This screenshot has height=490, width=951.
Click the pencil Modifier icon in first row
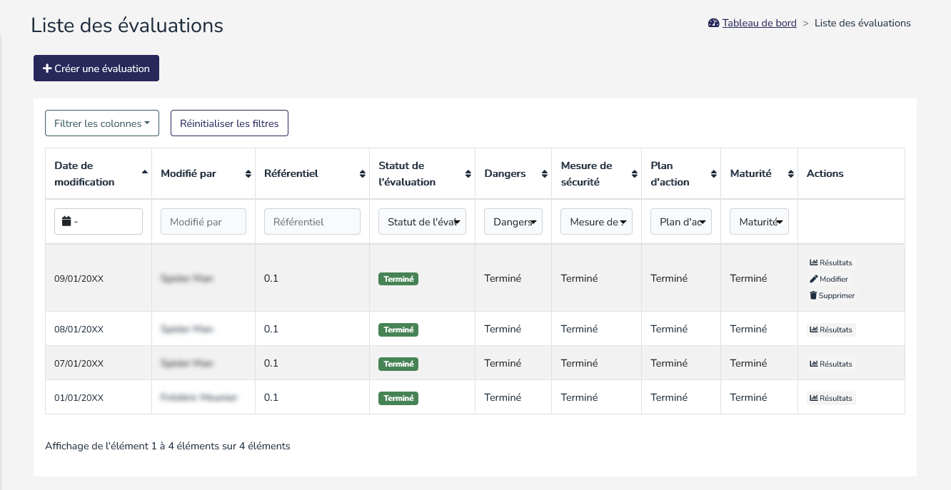[x=813, y=279]
